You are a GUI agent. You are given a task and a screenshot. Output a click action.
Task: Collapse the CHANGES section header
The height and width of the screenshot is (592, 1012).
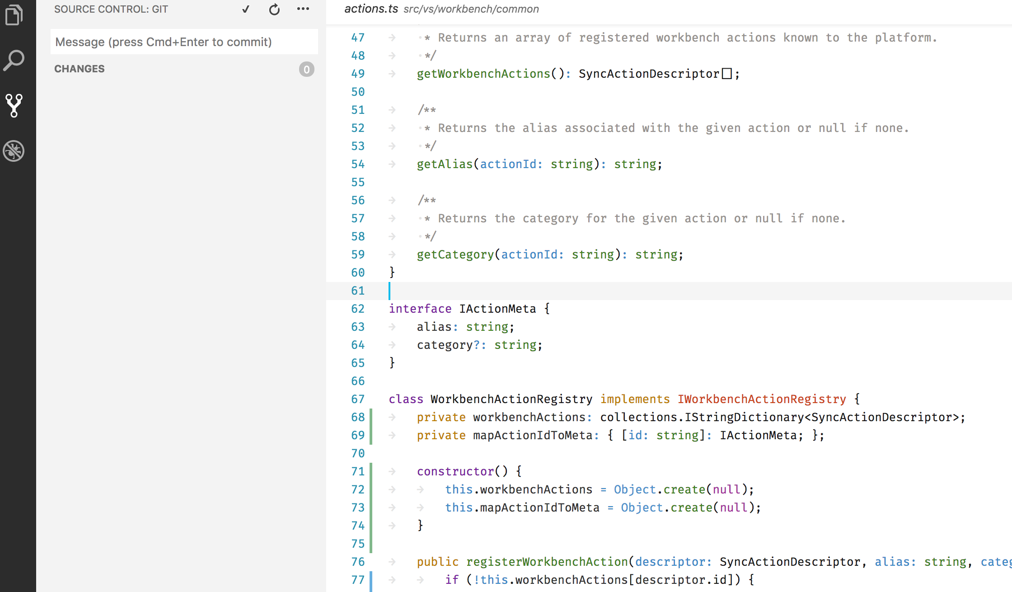click(80, 69)
